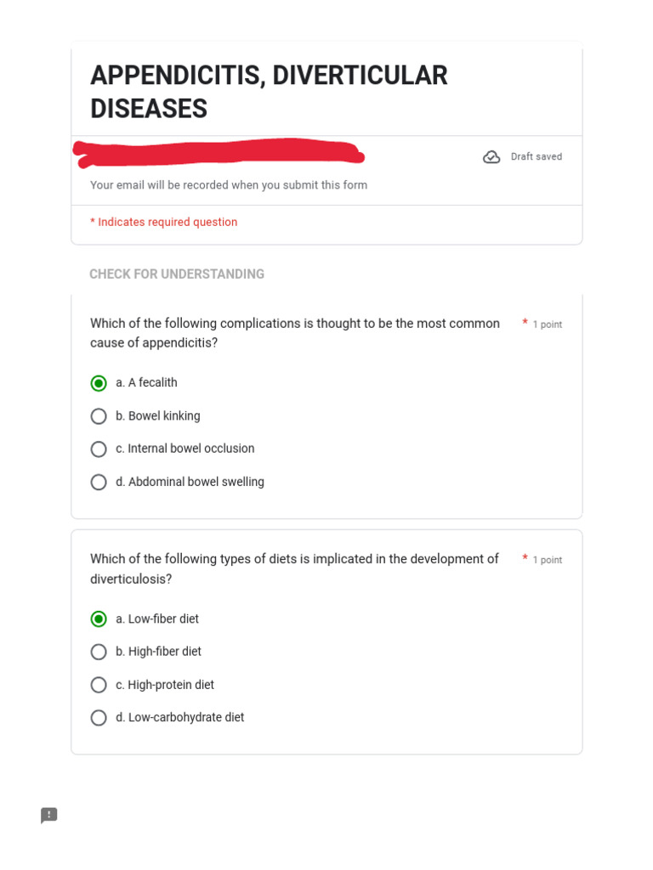This screenshot has height=870, width=653.
Task: Select 'c. Internal bowel occlusion' answer
Action: coord(99,449)
